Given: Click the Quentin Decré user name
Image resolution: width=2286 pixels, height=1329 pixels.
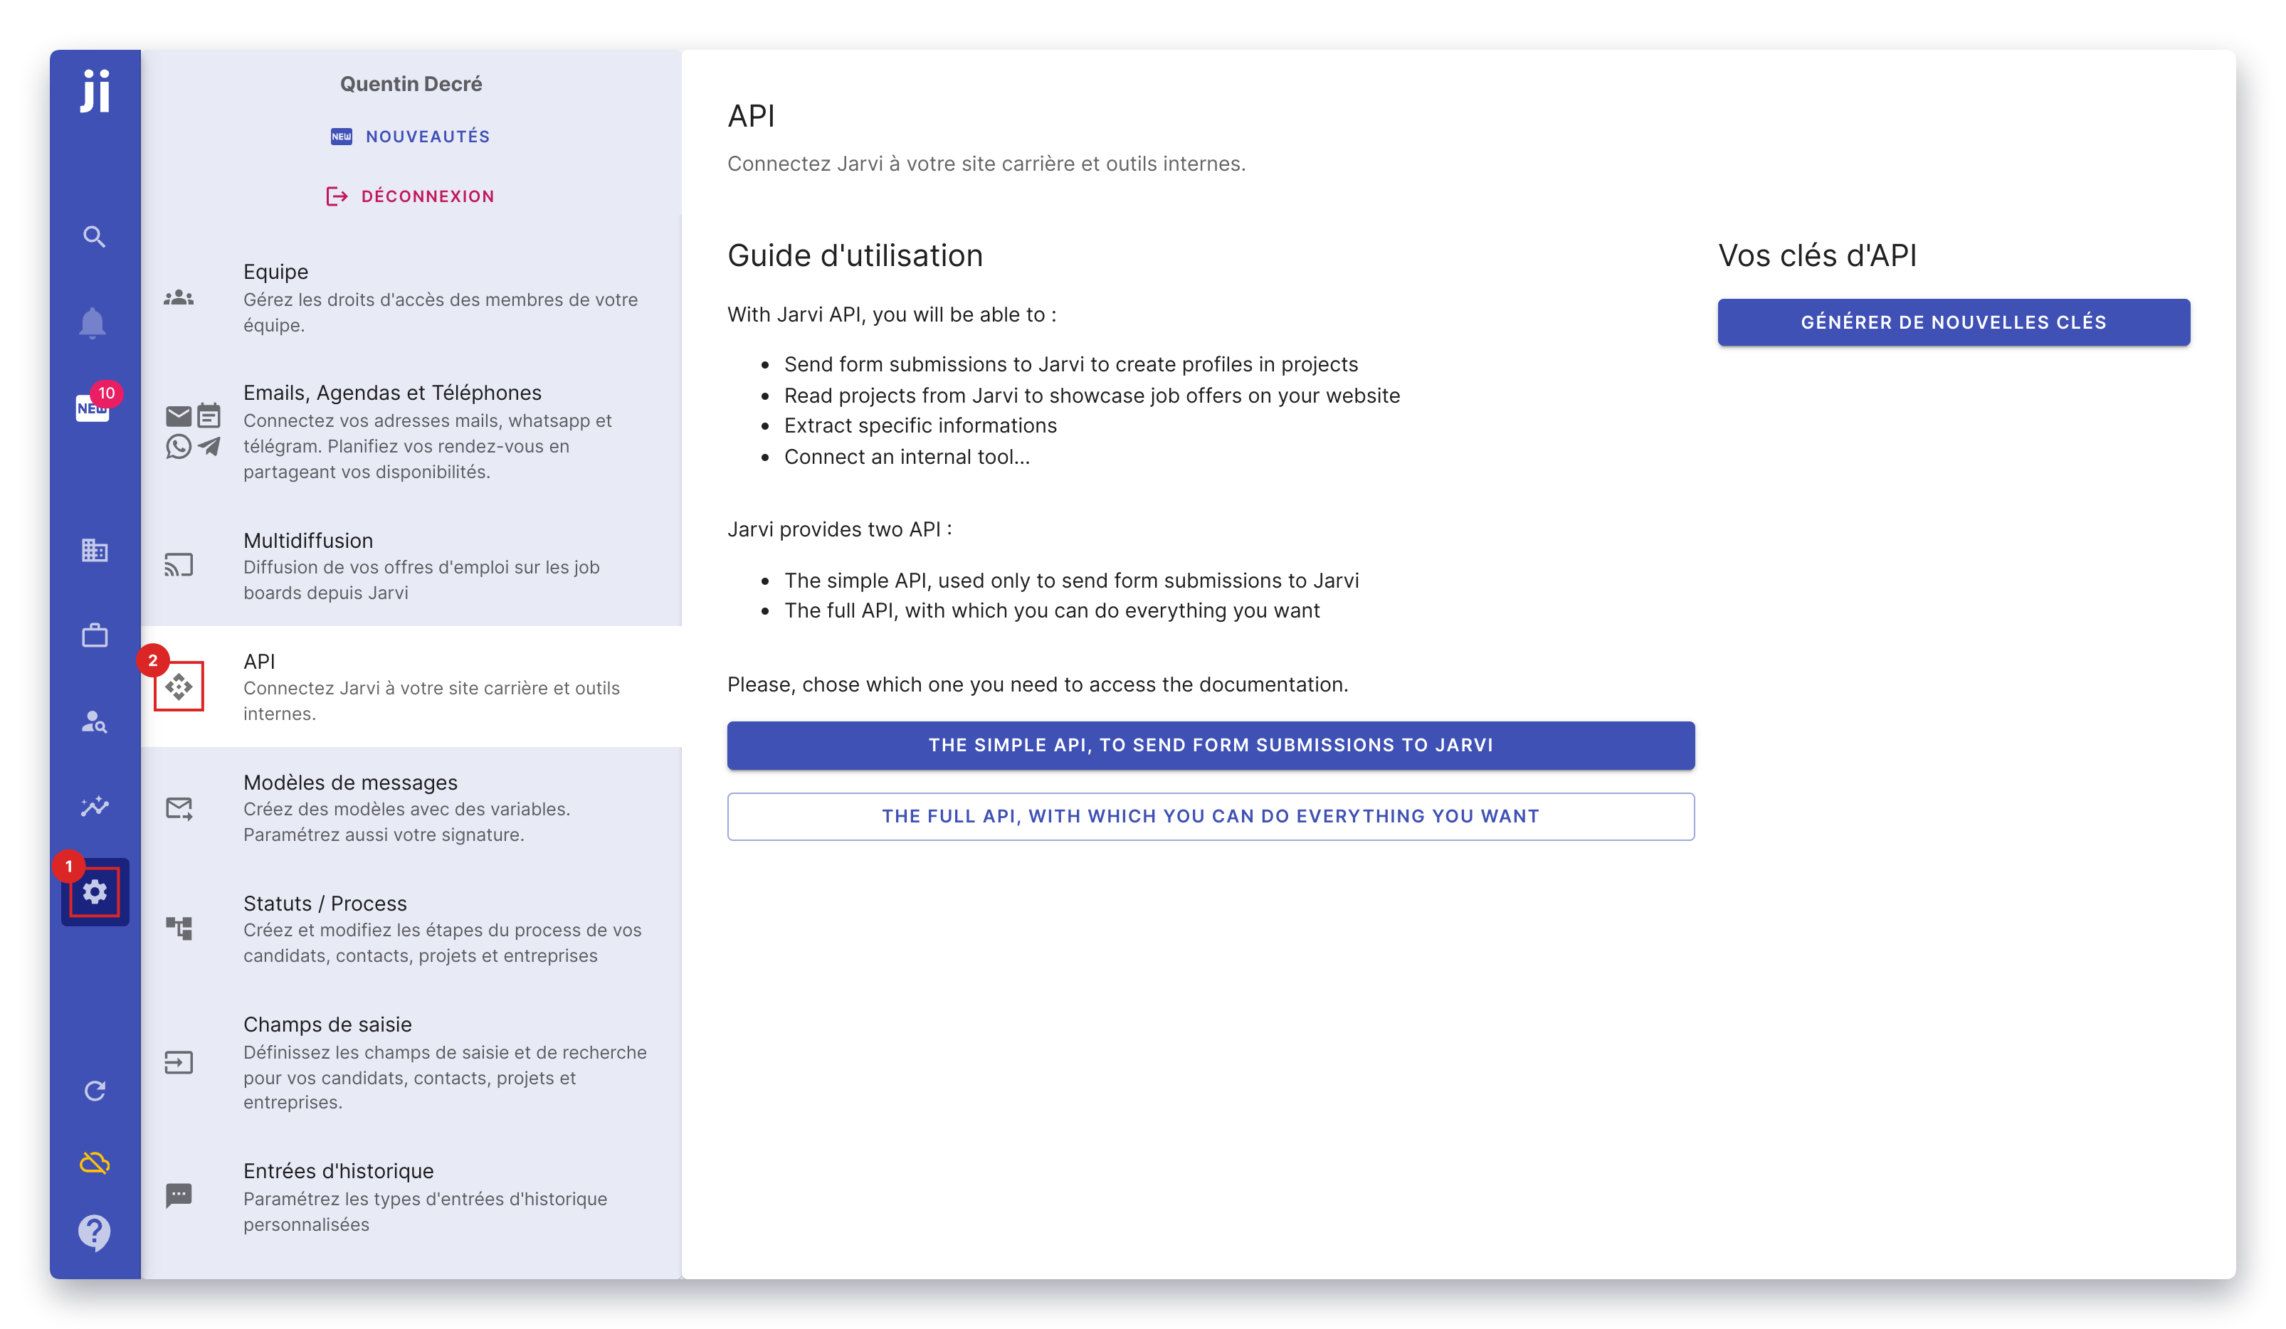Looking at the screenshot, I should (411, 85).
